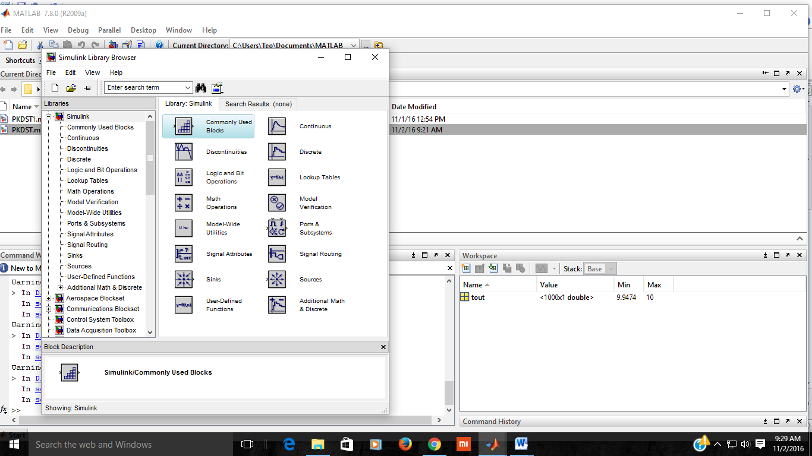Open the MATLAB Debug menu
This screenshot has width=812, height=456.
[x=78, y=30]
